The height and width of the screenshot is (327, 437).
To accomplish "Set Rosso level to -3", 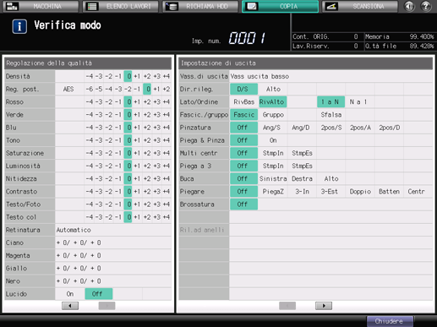I will (x=99, y=102).
